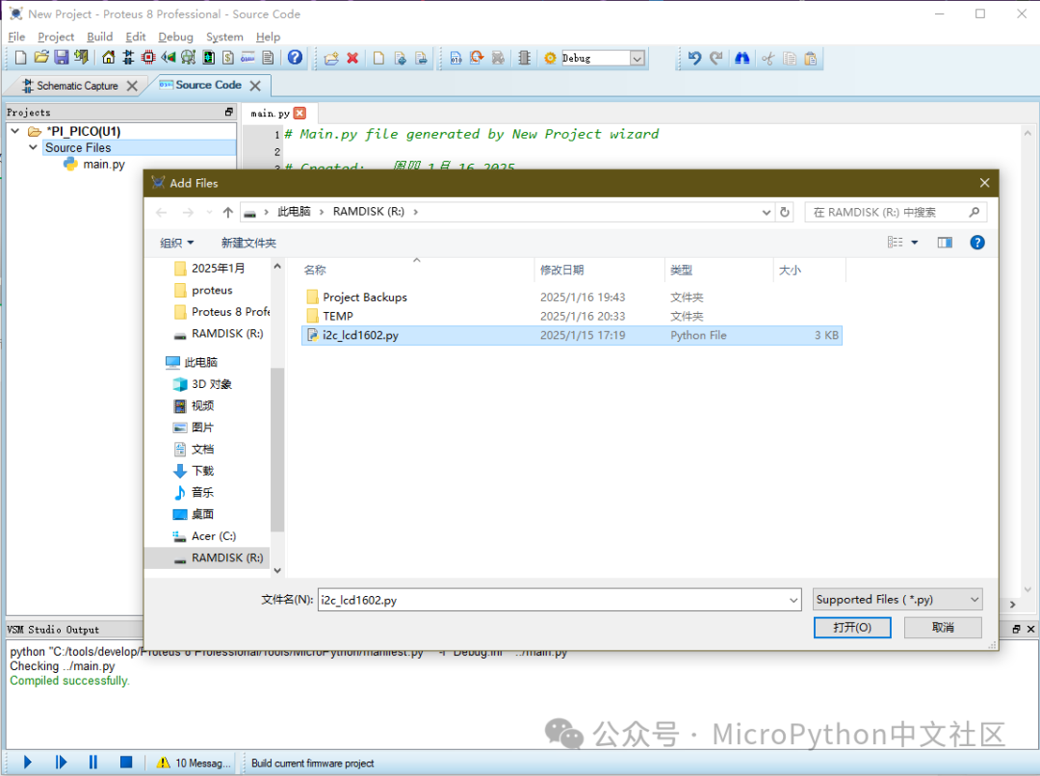Sort files by the 修改日期 column header

click(561, 270)
